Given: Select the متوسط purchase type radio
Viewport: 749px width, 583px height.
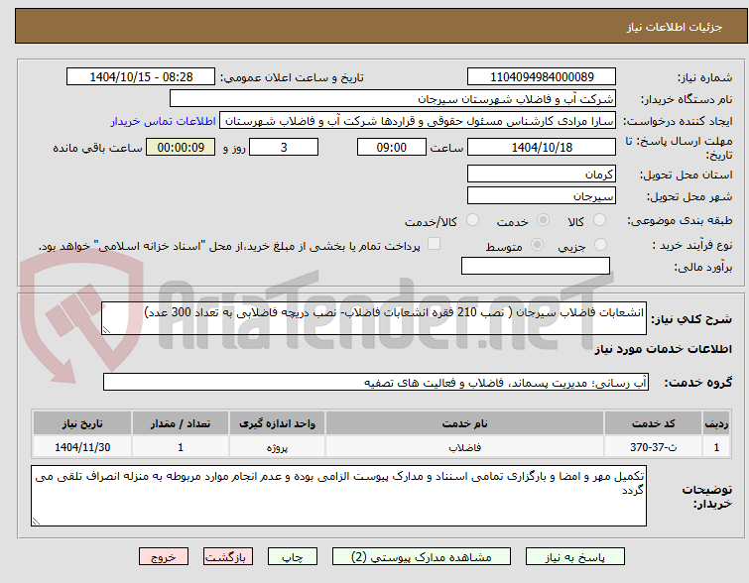Looking at the screenshot, I should [537, 245].
